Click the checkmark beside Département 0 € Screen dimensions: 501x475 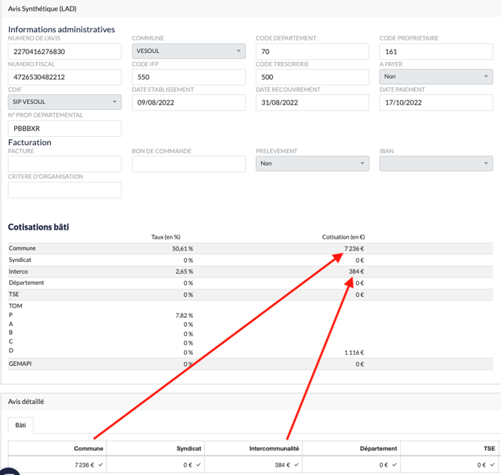395,465
